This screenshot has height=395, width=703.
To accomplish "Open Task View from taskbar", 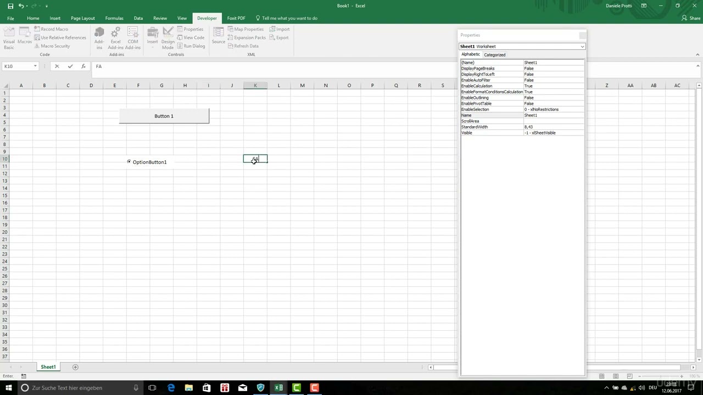I will pos(152,388).
